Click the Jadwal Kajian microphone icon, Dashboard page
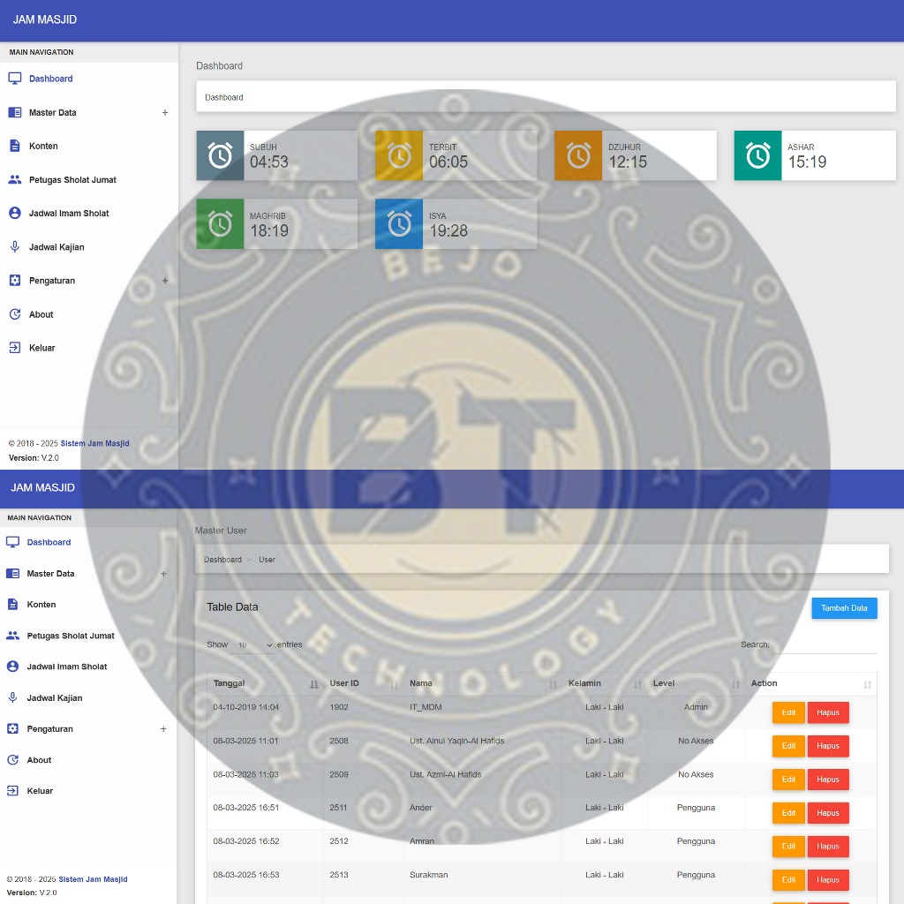The height and width of the screenshot is (904, 904). coord(15,247)
